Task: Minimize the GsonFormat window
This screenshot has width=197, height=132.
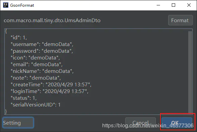Action: click(x=158, y=5)
